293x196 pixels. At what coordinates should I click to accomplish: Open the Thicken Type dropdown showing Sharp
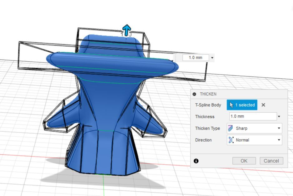(x=254, y=128)
